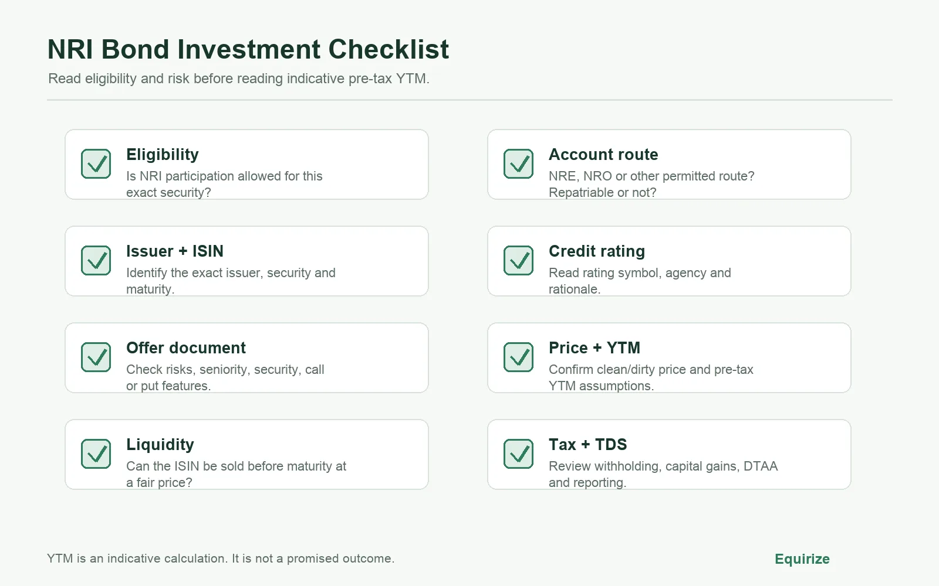Click the YTM indicative calculation disclaimer
The image size is (939, 586).
221,558
